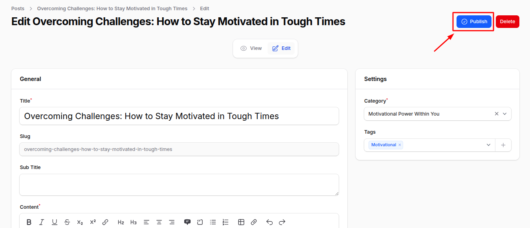Enable the bullet list format
The height and width of the screenshot is (228, 530).
click(213, 222)
